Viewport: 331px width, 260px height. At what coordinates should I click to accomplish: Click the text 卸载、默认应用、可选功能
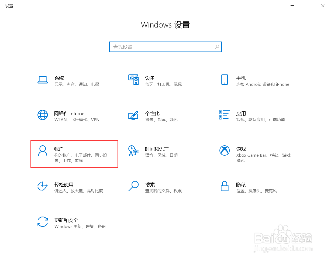point(261,120)
